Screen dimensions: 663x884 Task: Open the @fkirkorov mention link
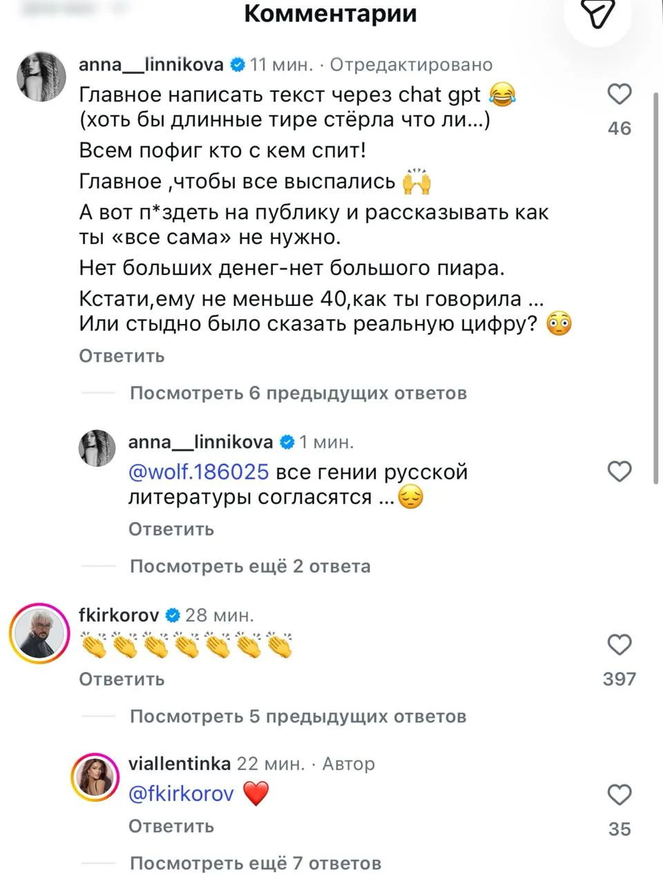tap(181, 794)
